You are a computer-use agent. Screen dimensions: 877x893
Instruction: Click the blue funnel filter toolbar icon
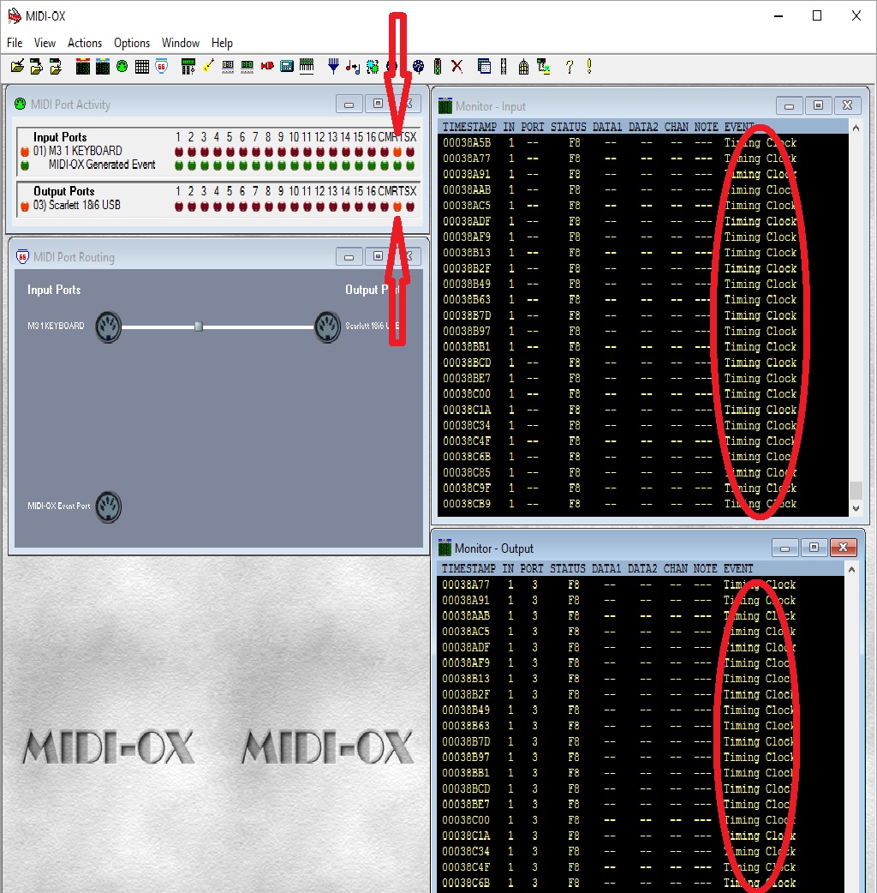333,67
